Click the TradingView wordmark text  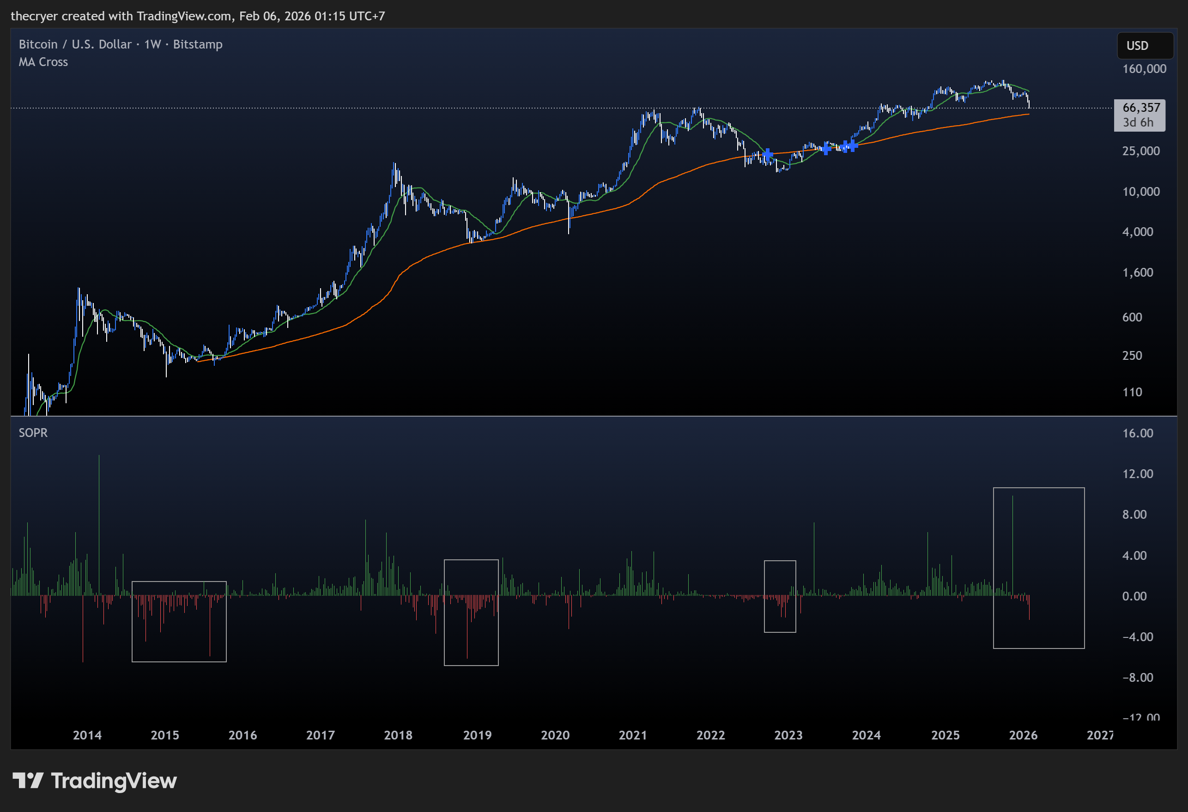pyautogui.click(x=114, y=781)
